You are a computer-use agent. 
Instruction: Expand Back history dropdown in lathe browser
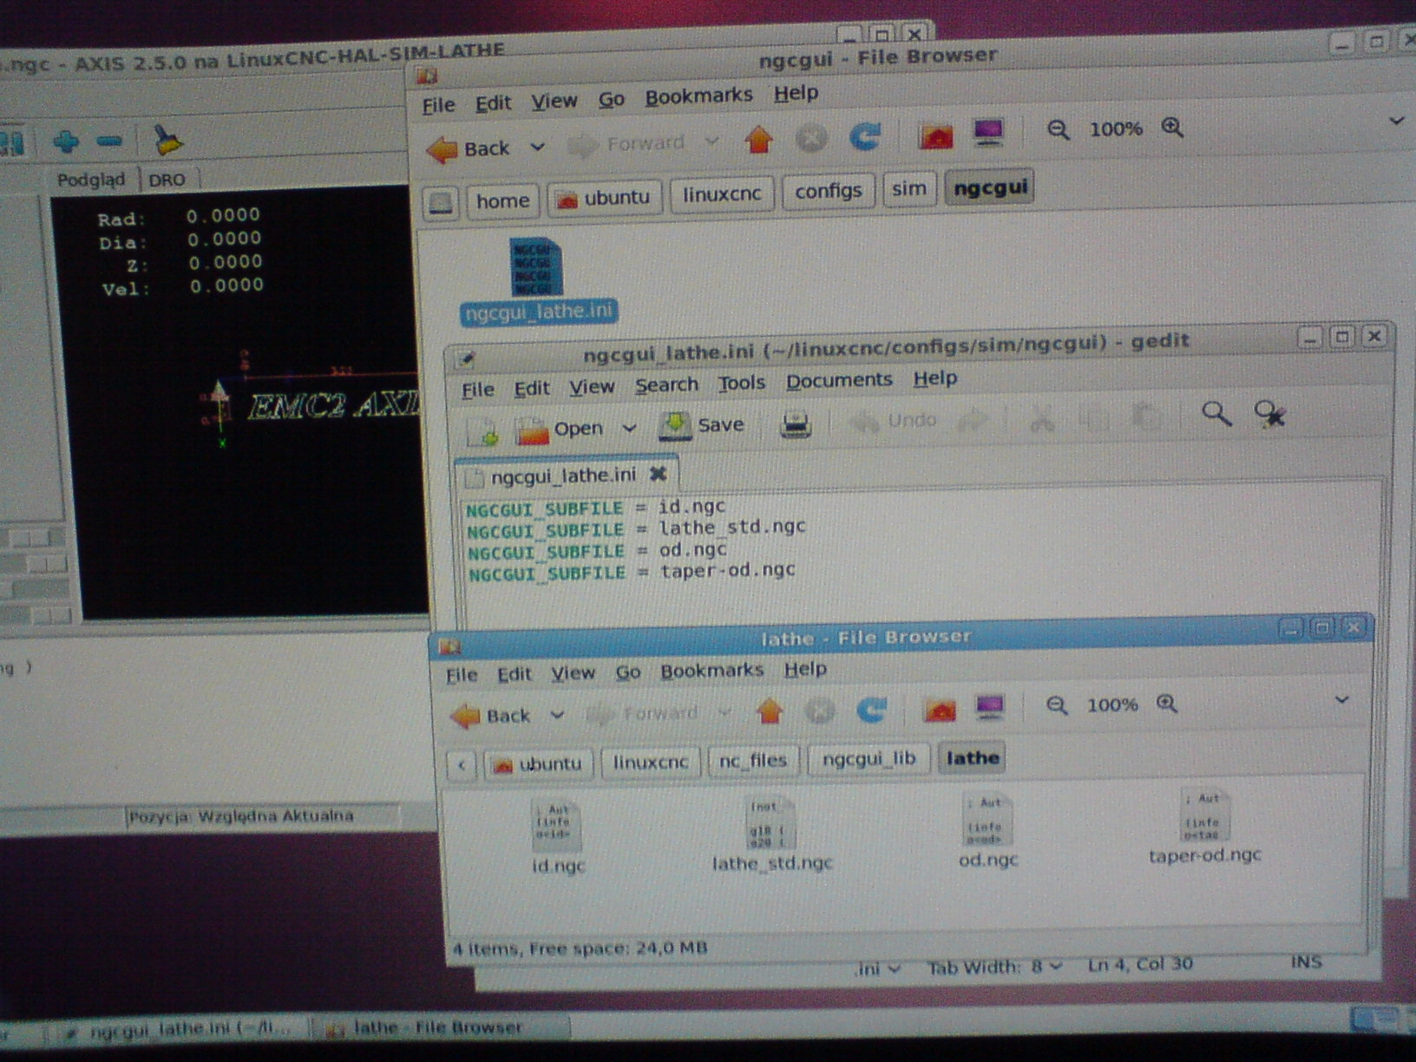558,715
